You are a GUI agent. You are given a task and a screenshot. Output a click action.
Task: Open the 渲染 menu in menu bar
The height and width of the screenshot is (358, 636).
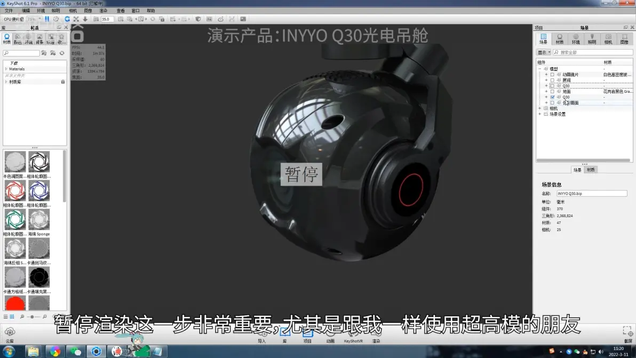(x=104, y=11)
